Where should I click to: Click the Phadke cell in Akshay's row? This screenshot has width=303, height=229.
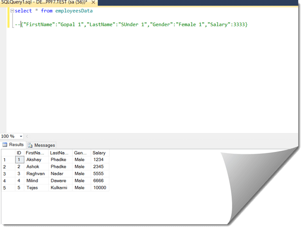(60, 160)
